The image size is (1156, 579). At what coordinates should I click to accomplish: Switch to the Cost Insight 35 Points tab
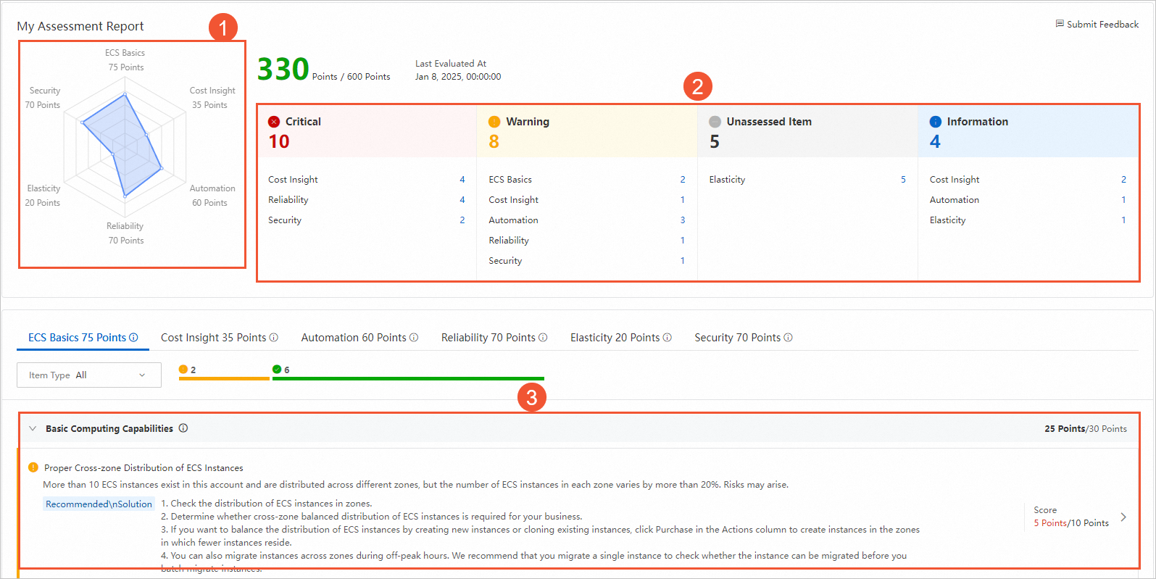pos(219,338)
